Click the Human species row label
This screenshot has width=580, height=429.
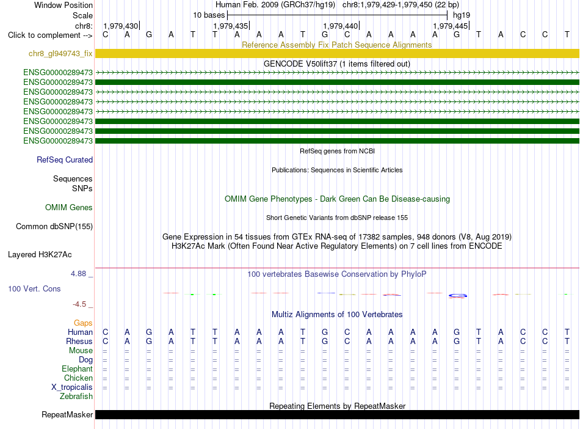click(80, 332)
